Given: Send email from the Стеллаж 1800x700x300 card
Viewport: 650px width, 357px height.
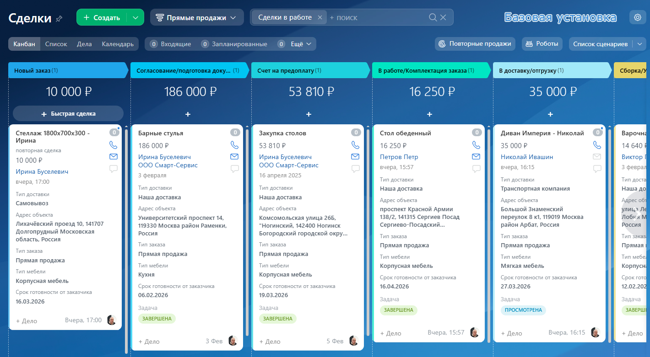Looking at the screenshot, I should point(114,157).
